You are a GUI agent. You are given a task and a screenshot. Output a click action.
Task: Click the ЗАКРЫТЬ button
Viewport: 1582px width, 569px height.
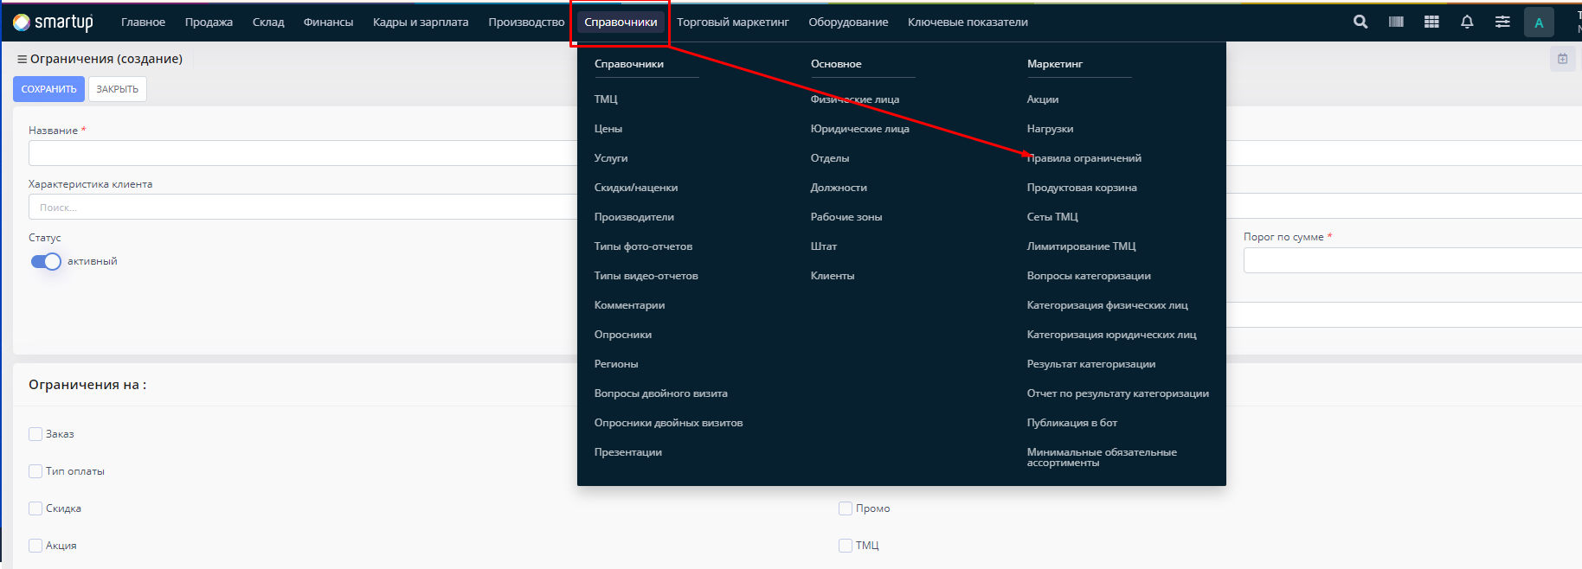(118, 89)
